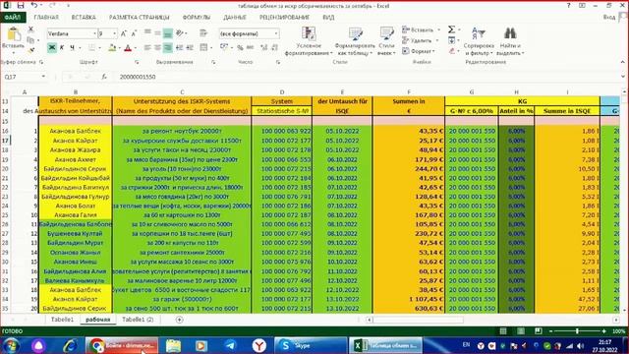Click the Merge and Center icon
Screen dimensions: 629x354
click(203, 48)
